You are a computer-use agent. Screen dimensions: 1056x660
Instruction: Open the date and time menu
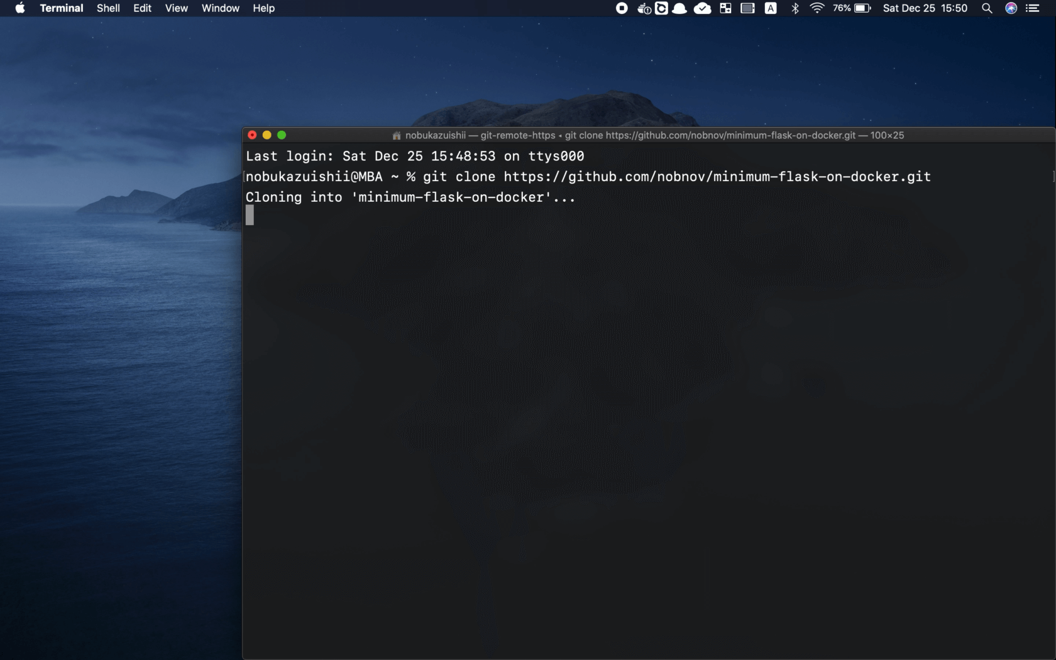pyautogui.click(x=924, y=8)
